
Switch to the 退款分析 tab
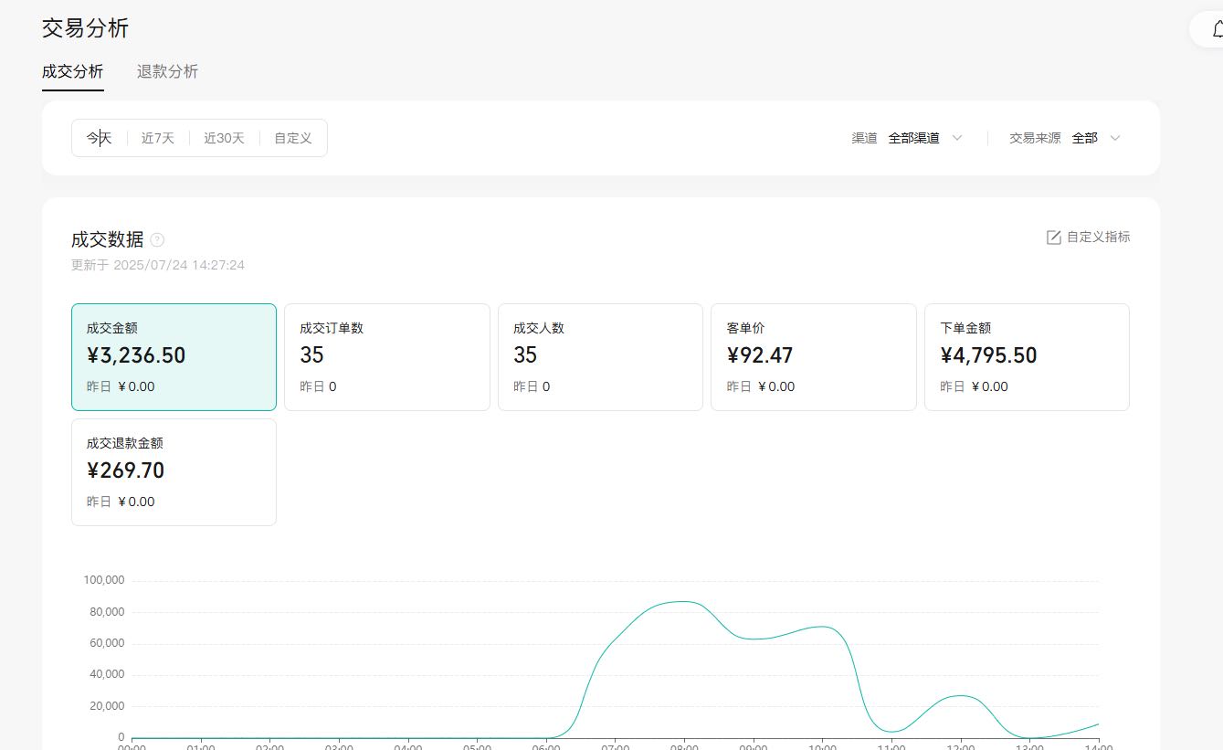pos(167,71)
